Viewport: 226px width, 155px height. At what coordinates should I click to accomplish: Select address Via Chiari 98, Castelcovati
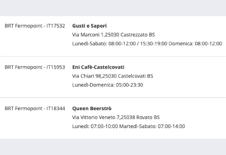[x=113, y=76]
